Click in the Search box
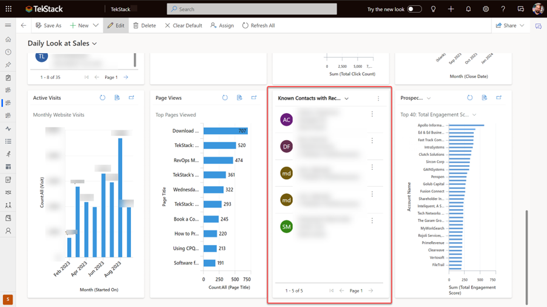547x307 pixels. [252, 9]
